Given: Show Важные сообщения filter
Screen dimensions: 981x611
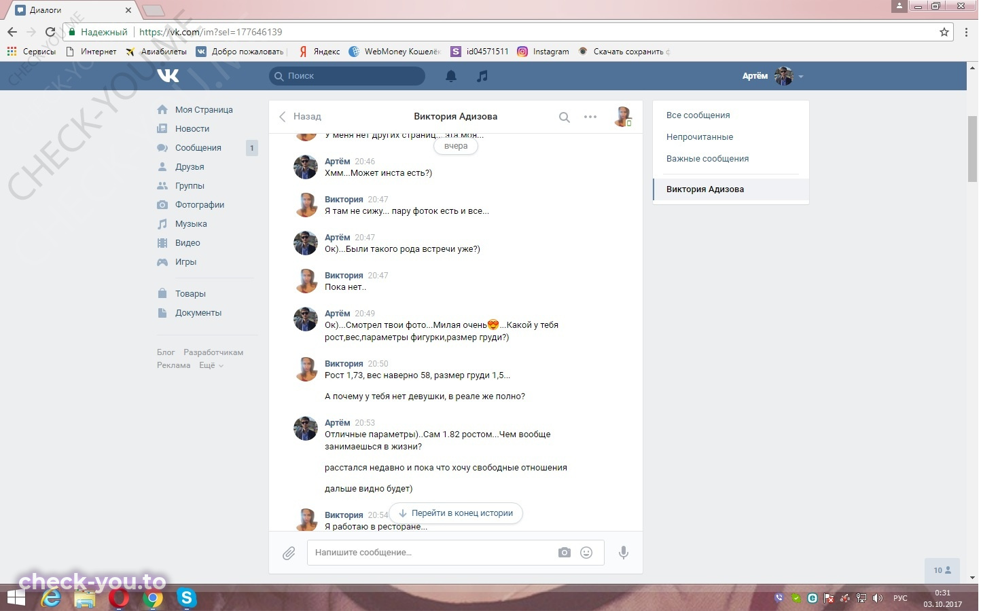Looking at the screenshot, I should (730, 159).
